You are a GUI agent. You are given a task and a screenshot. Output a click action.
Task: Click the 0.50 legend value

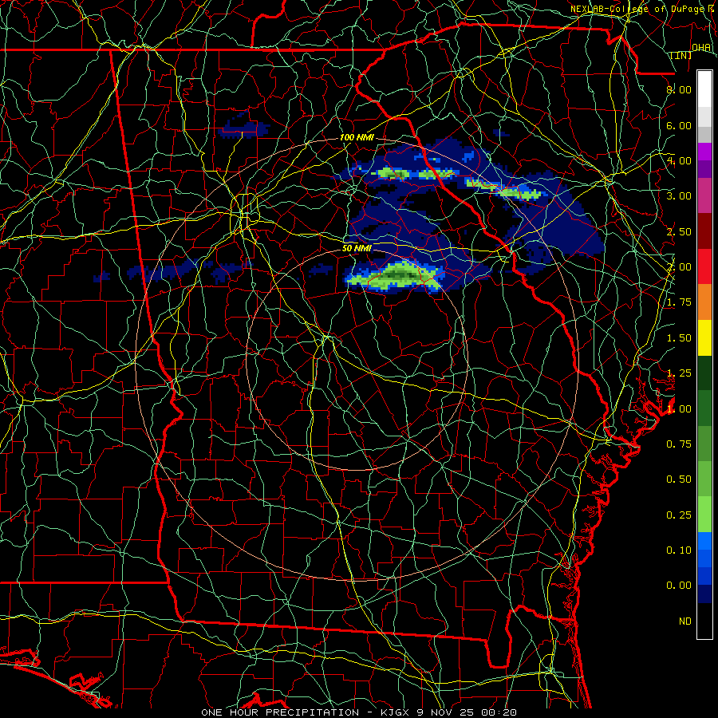tap(679, 479)
